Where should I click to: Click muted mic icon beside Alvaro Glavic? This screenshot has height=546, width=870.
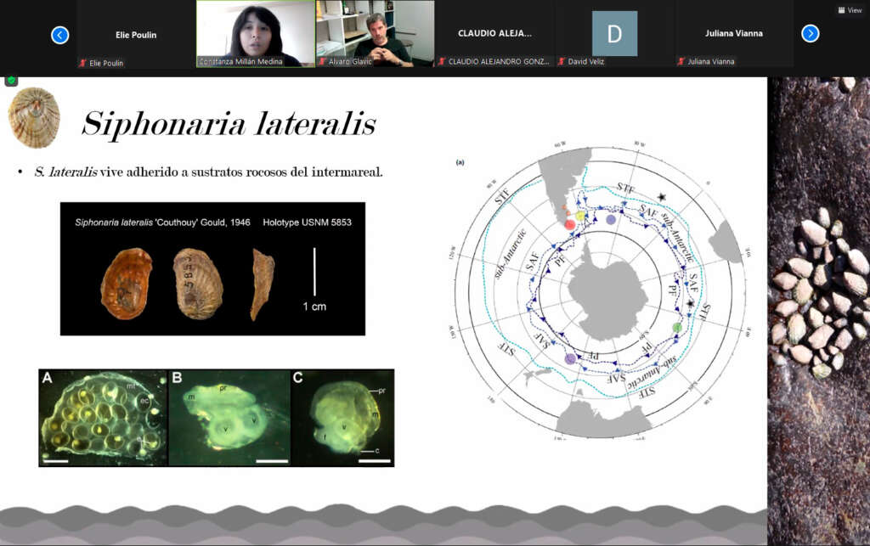pyautogui.click(x=322, y=61)
